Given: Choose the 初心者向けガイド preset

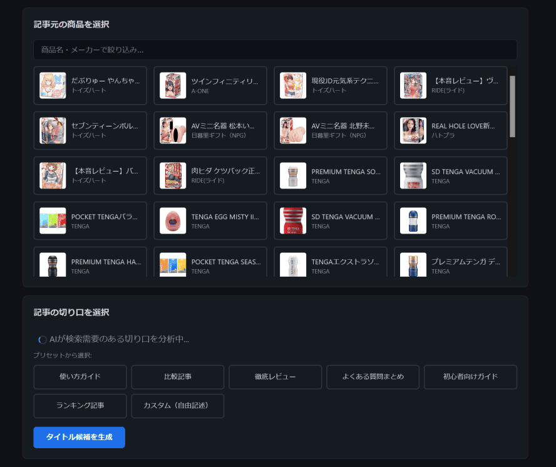Looking at the screenshot, I should (471, 377).
